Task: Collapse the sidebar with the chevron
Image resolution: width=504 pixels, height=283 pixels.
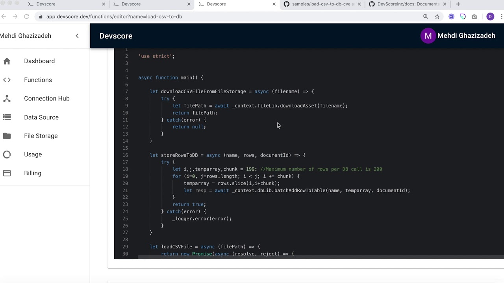Action: tap(77, 36)
